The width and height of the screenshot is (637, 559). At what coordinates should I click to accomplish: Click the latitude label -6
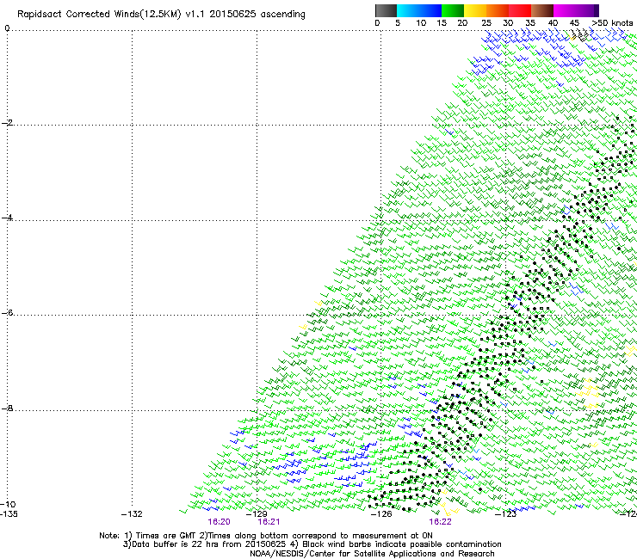coord(7,312)
